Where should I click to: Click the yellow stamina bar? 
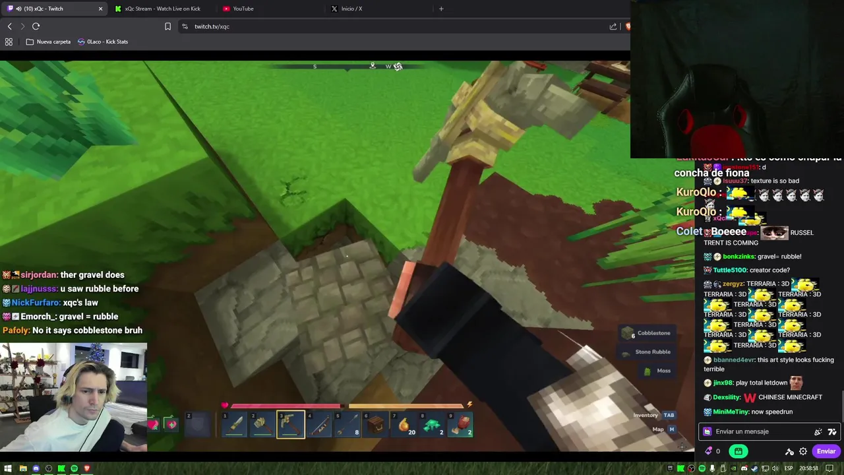pyautogui.click(x=406, y=406)
